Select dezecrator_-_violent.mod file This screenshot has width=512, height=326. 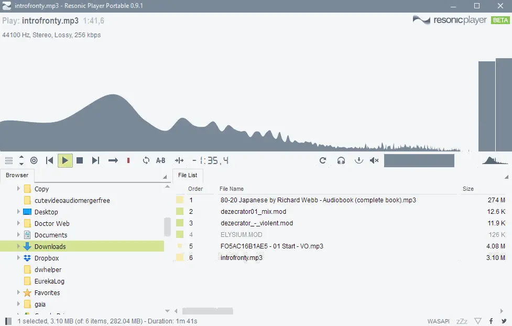tap(257, 223)
